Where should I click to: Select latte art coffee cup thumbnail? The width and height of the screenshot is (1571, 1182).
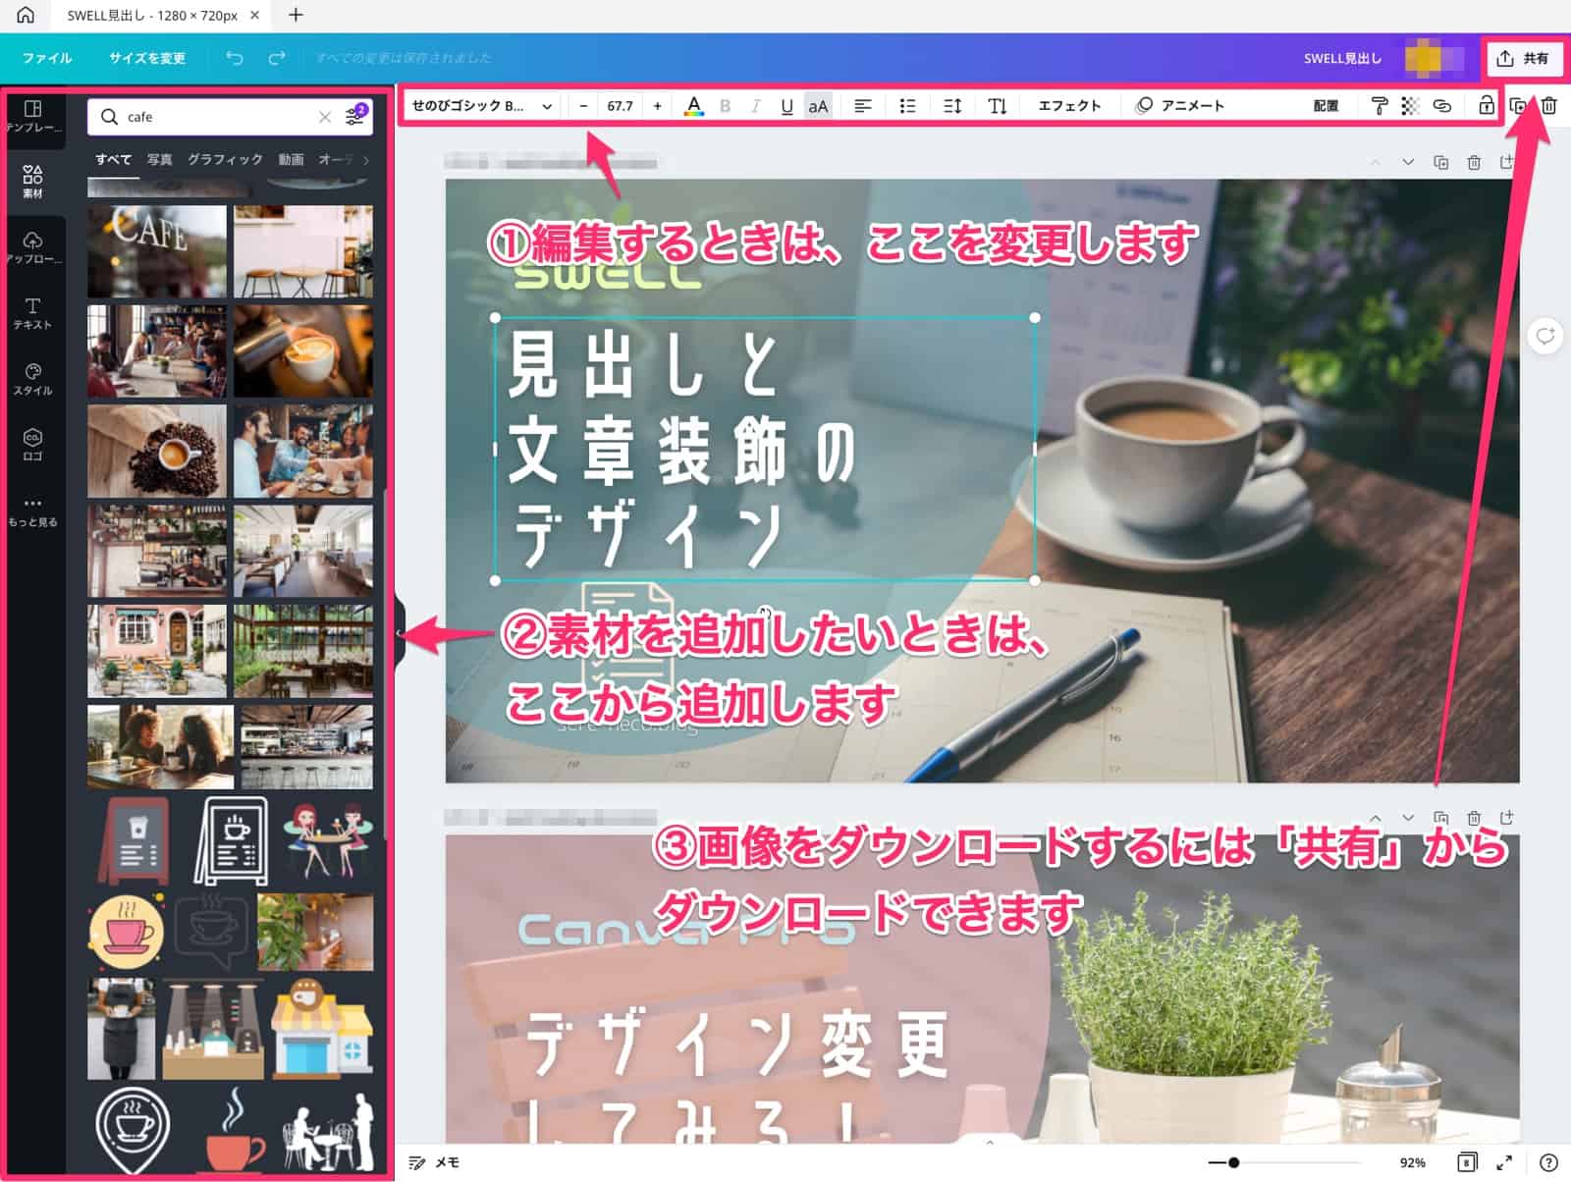(x=303, y=351)
